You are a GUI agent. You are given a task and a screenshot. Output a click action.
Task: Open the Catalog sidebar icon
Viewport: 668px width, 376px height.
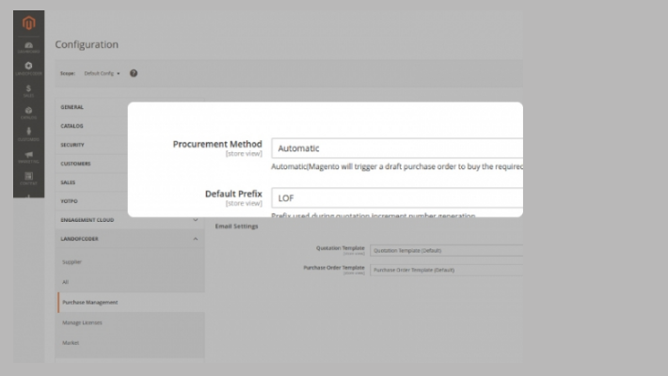click(28, 111)
